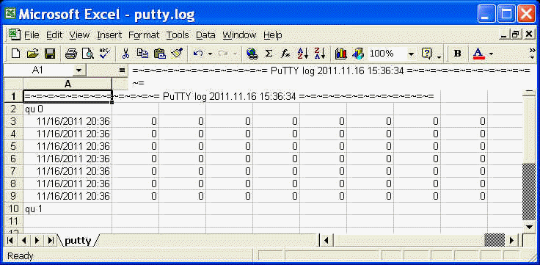Insert Hyperlink with the globe icon
Viewport: 540px width, 265px height.
(252, 54)
